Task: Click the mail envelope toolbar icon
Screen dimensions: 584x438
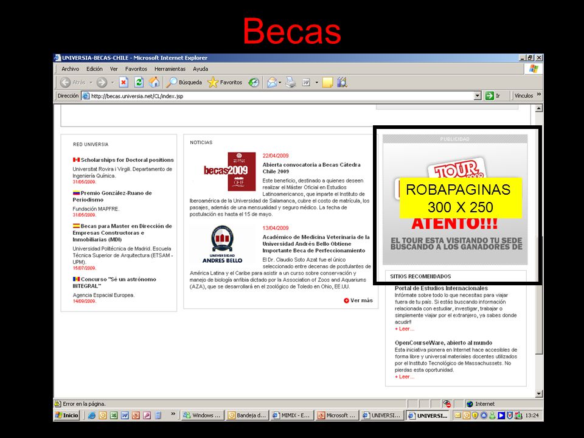Action: [x=271, y=82]
